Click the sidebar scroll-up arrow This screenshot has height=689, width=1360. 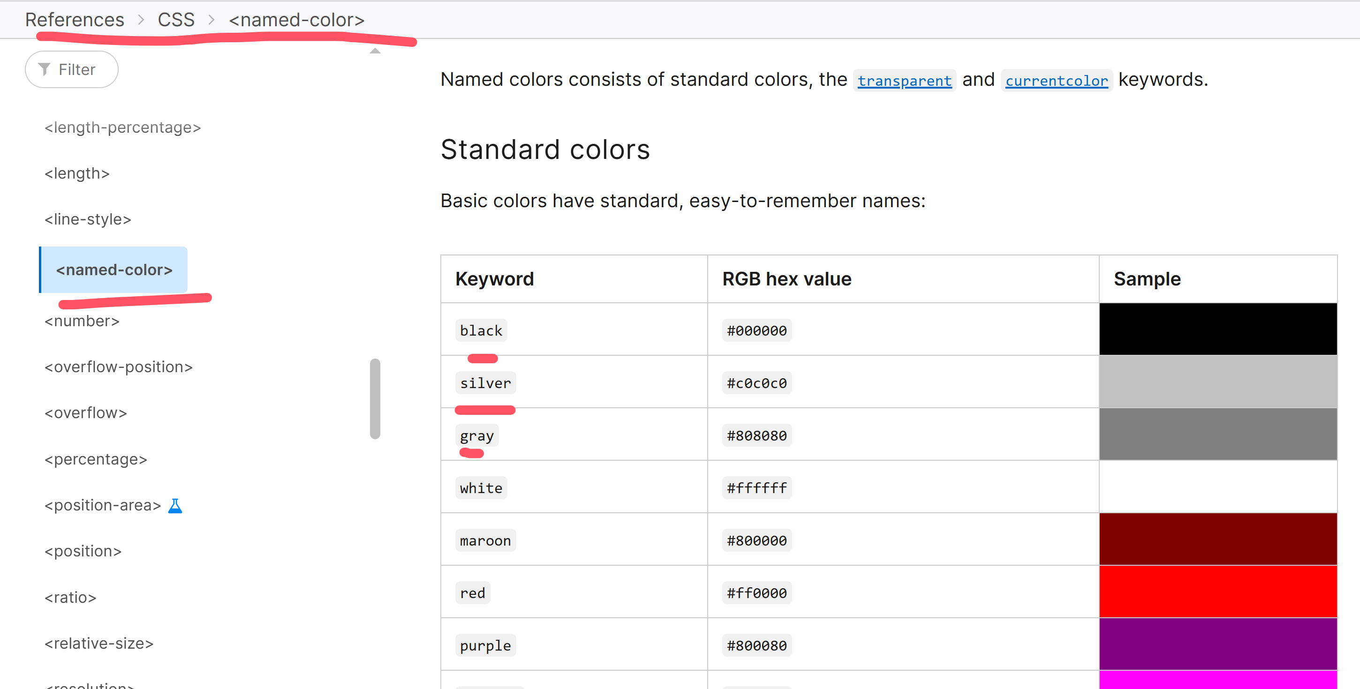pyautogui.click(x=375, y=51)
